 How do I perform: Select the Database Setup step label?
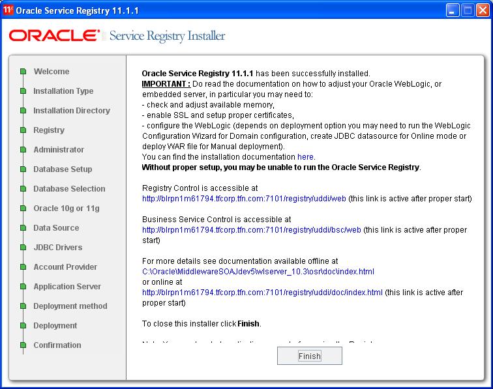point(63,169)
